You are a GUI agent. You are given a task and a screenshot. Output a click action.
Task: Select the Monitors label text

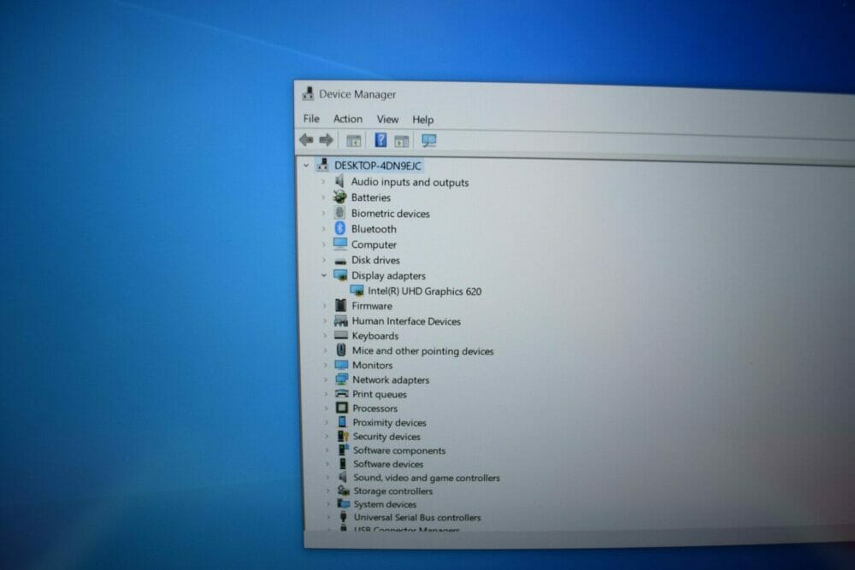tap(373, 365)
